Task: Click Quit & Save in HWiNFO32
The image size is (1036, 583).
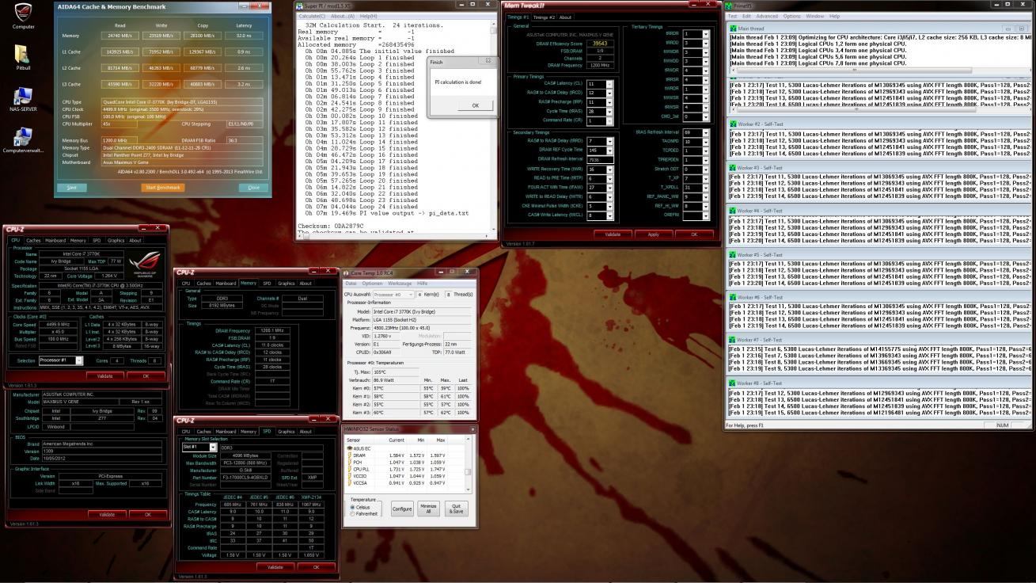Action: click(455, 509)
